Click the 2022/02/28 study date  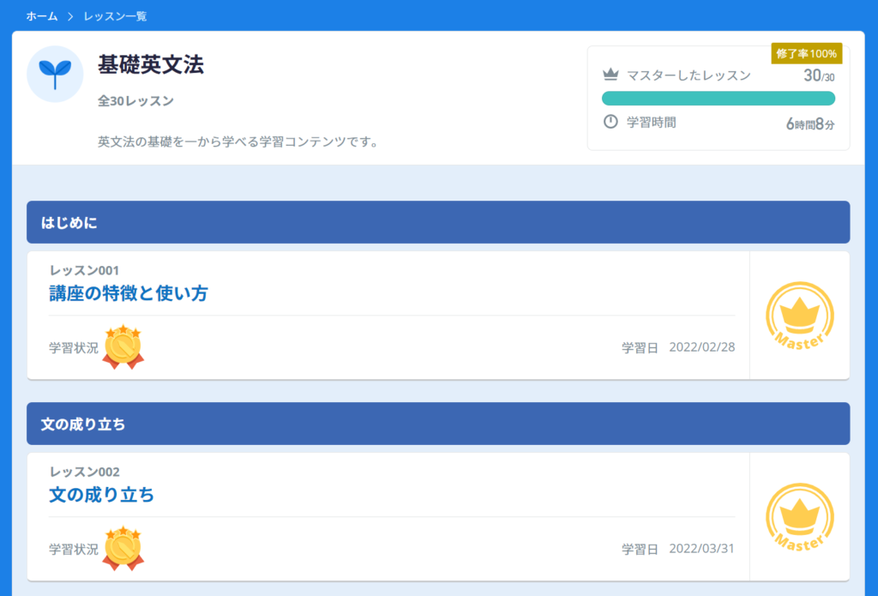[x=701, y=347]
